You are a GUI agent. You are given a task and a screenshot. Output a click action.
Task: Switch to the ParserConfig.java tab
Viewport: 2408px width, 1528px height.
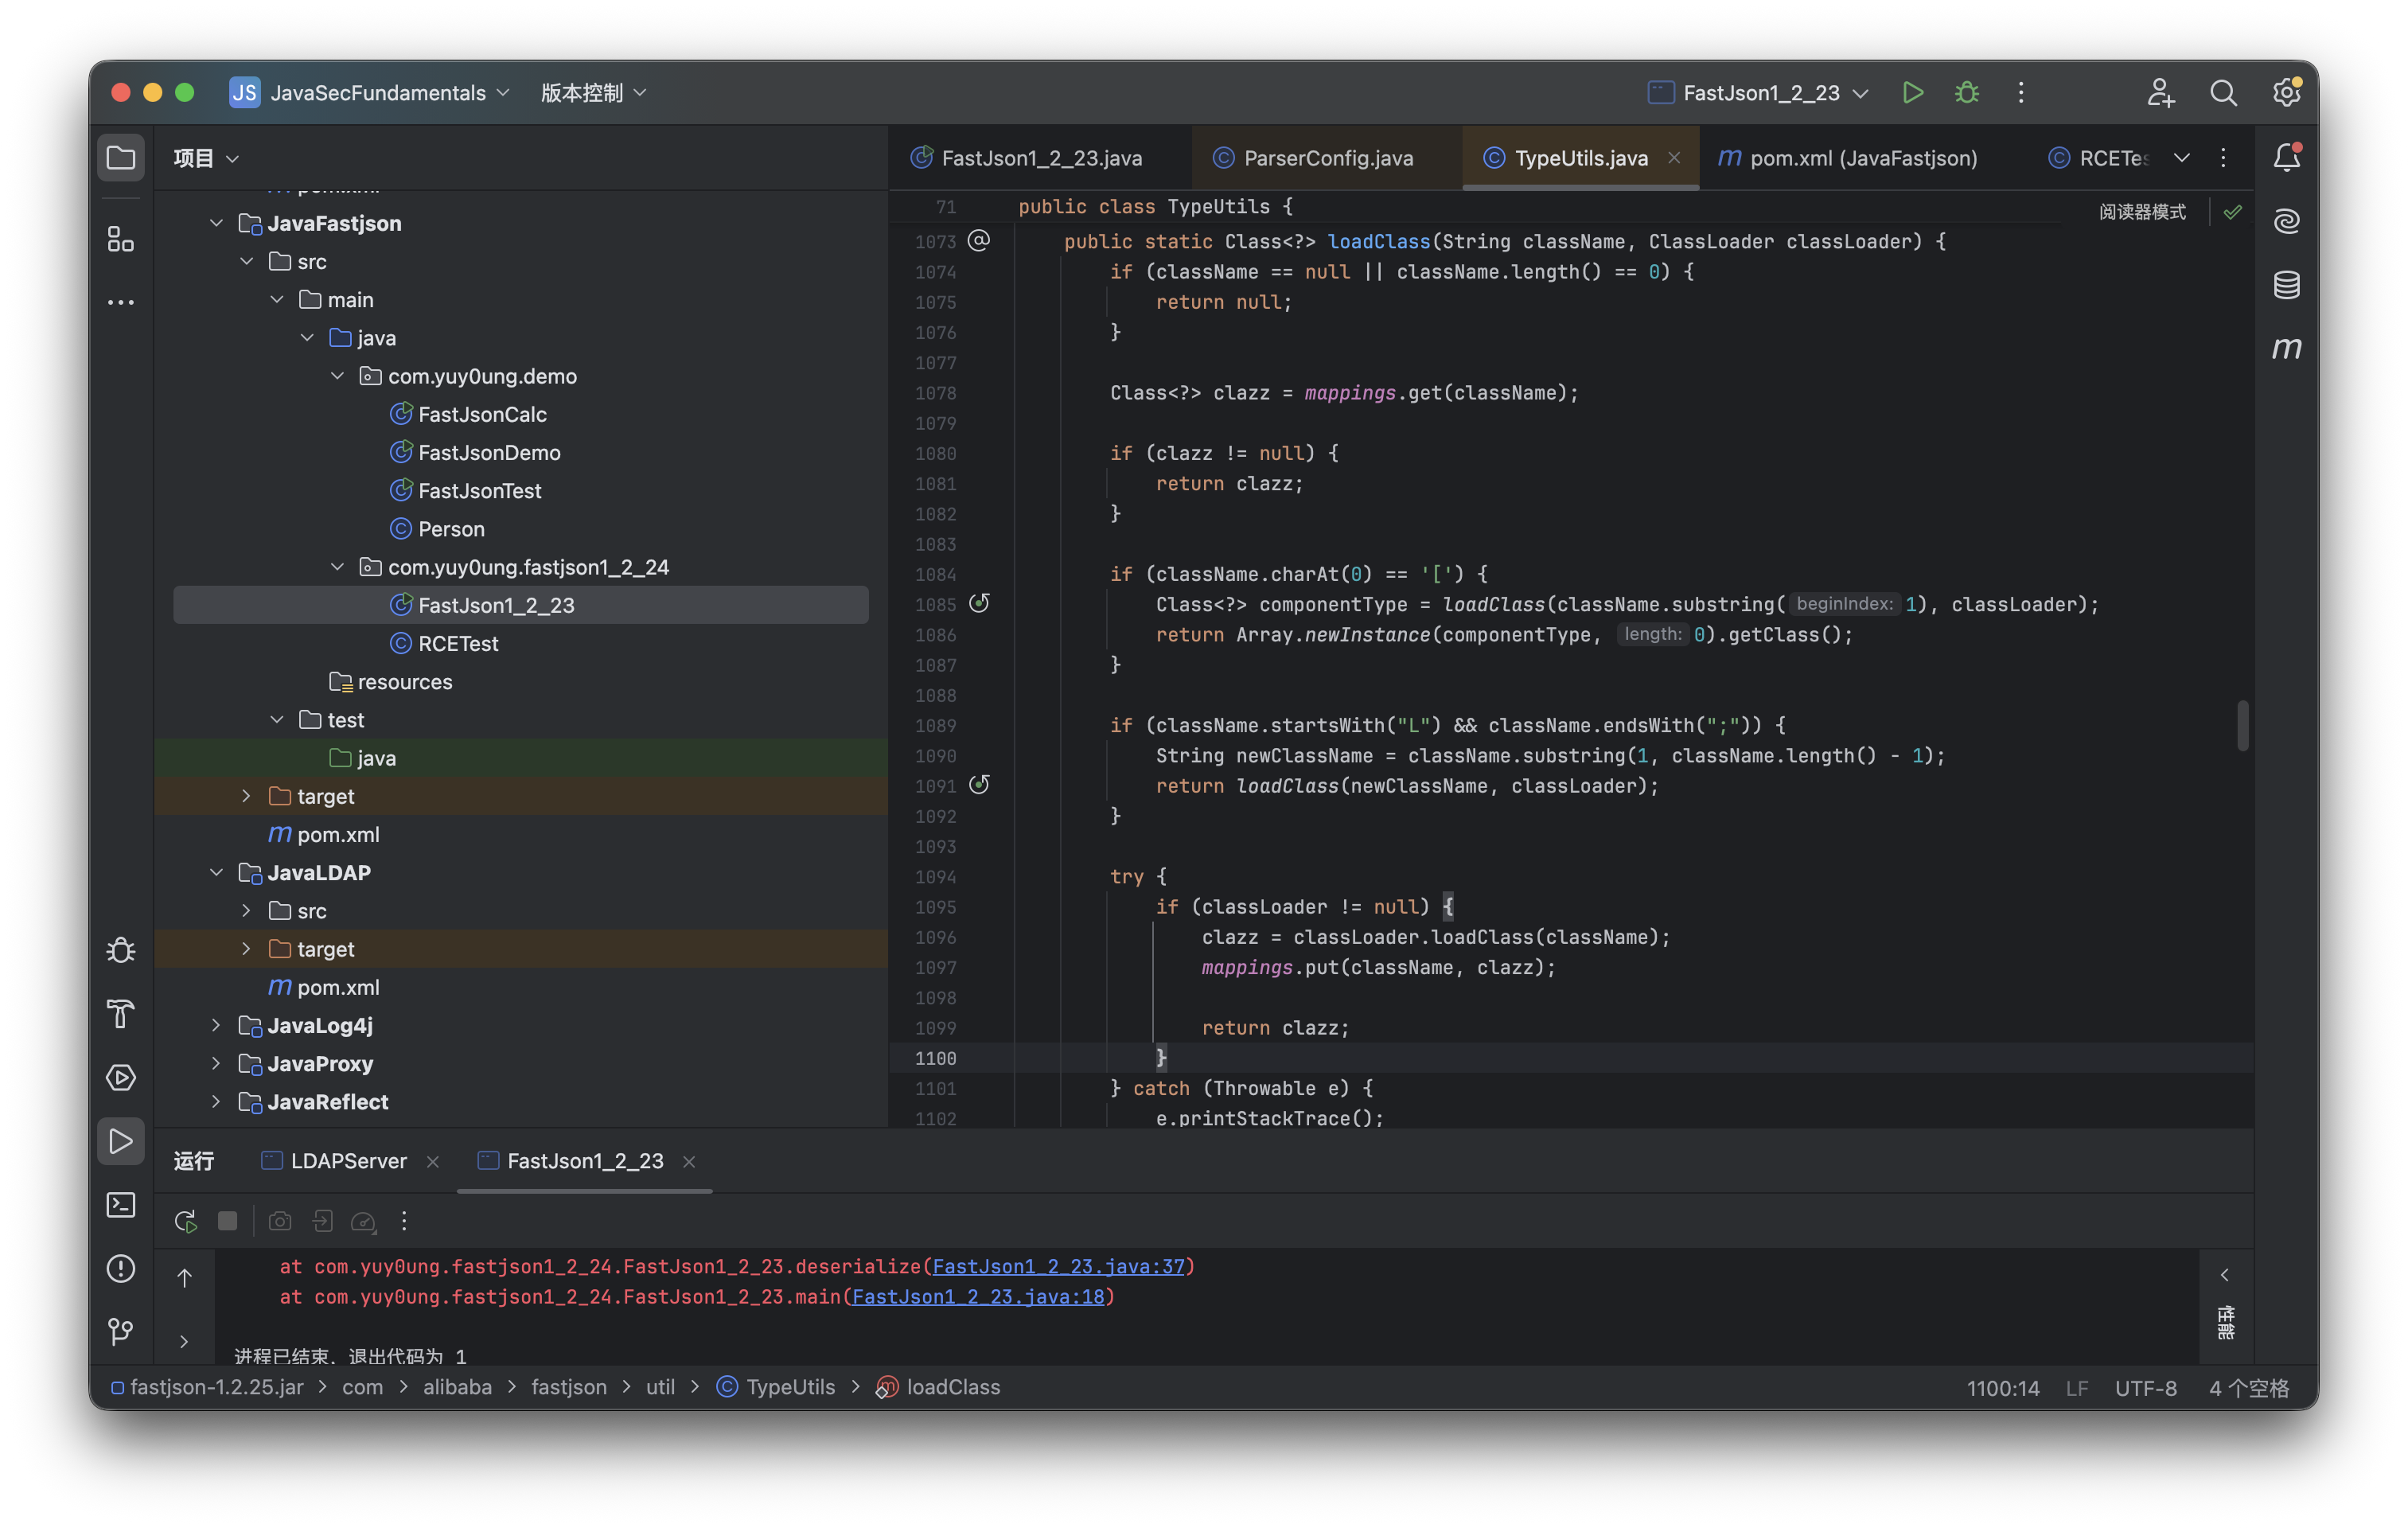tap(1327, 158)
